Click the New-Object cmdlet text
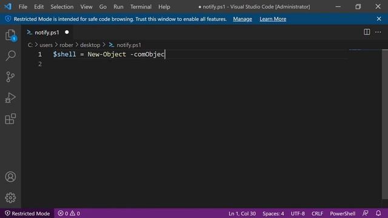Image resolution: width=388 pixels, height=218 pixels. point(107,54)
